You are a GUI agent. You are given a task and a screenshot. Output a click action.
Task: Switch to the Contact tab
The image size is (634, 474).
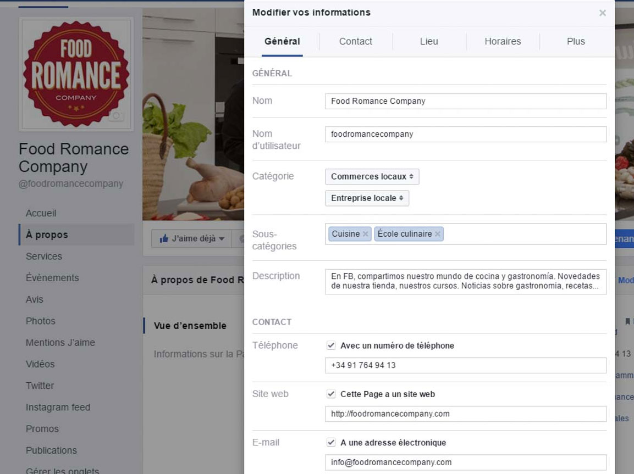click(x=355, y=42)
